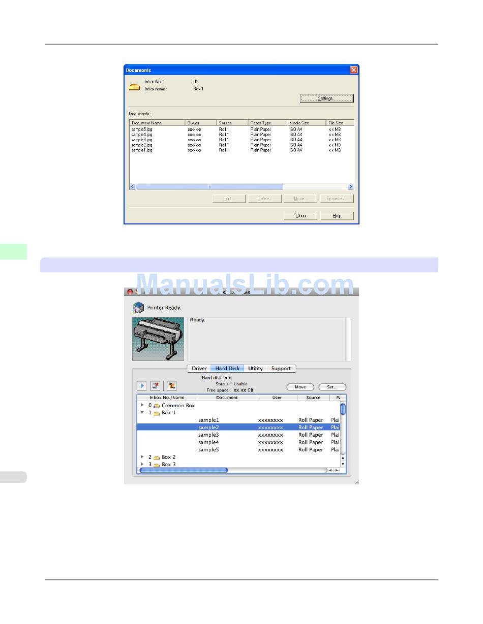
Task: Click the User column header
Action: (277, 398)
